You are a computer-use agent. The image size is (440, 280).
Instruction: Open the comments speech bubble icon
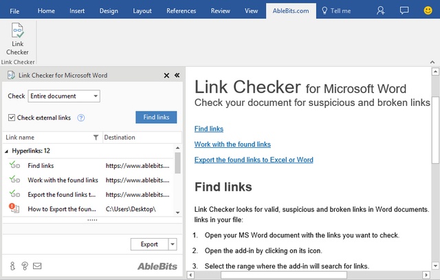point(404,11)
